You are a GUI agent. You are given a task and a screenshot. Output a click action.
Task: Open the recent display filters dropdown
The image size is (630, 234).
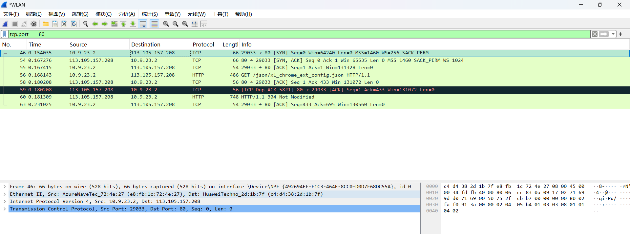(x=613, y=34)
